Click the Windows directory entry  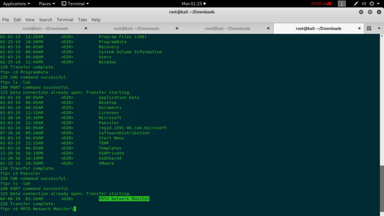point(108,62)
